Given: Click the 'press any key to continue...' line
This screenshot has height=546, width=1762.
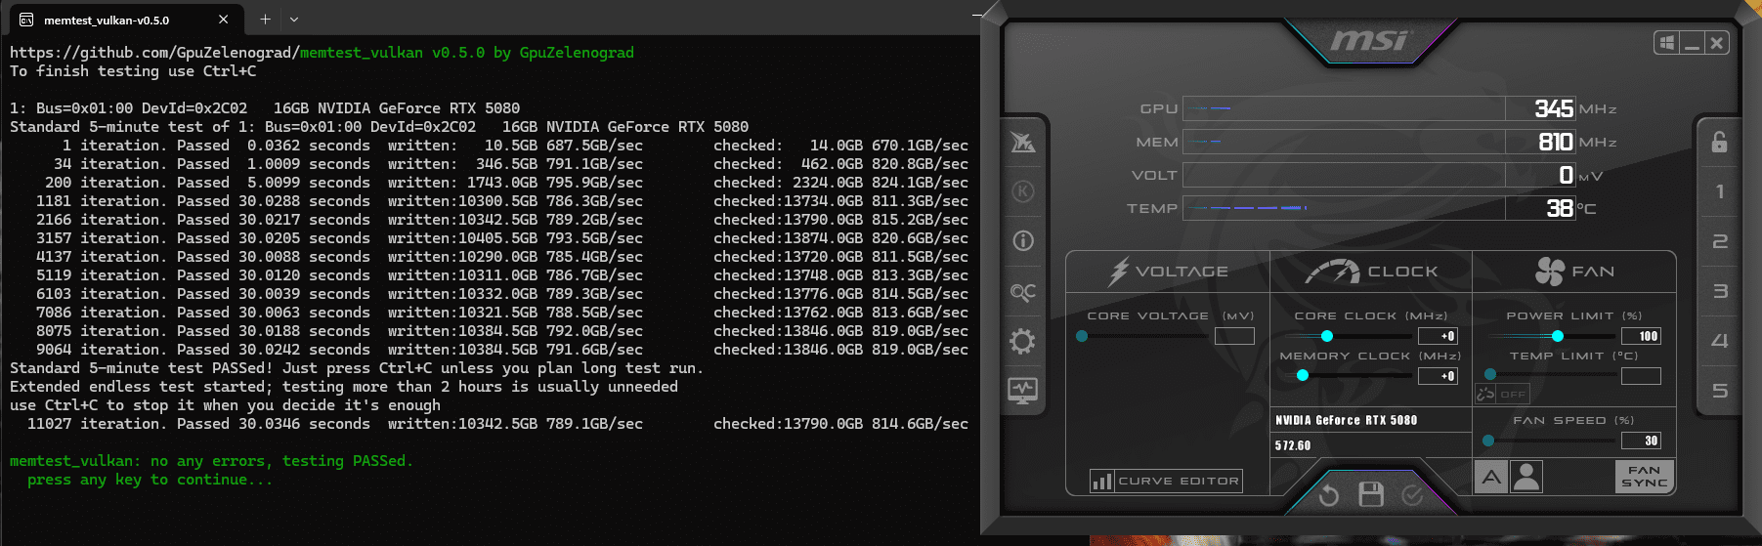Looking at the screenshot, I should point(150,480).
